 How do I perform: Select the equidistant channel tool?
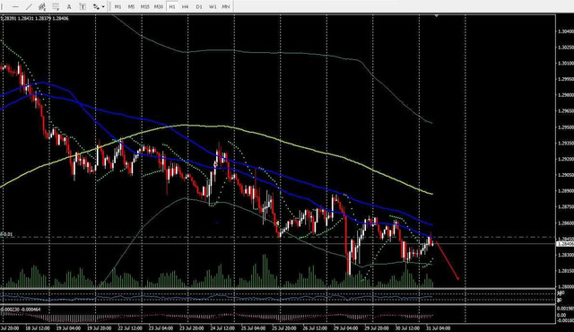coord(42,6)
